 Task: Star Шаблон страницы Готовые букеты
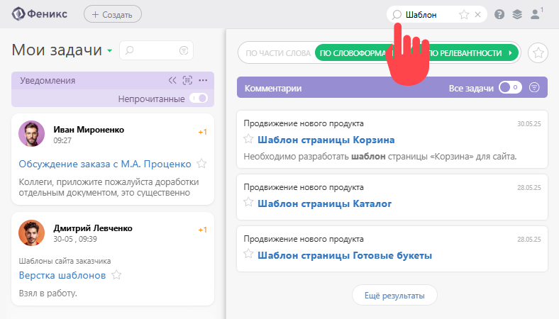pyautogui.click(x=248, y=254)
